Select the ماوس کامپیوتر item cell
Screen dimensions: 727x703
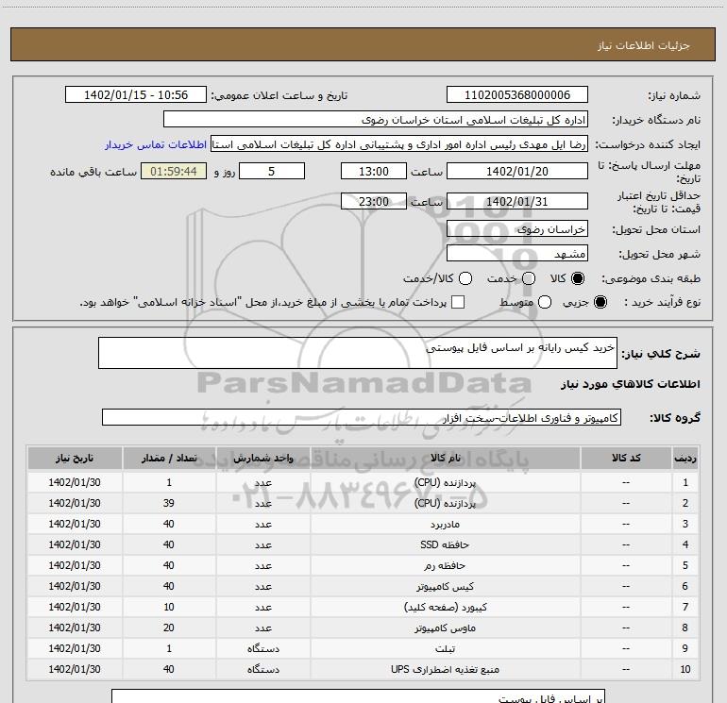pyautogui.click(x=445, y=628)
